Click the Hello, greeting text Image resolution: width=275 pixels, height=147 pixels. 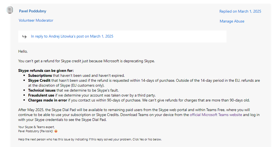coord(23,52)
